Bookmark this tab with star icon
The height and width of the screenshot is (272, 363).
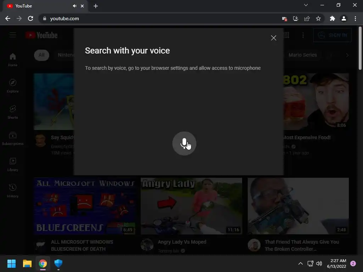point(318,18)
